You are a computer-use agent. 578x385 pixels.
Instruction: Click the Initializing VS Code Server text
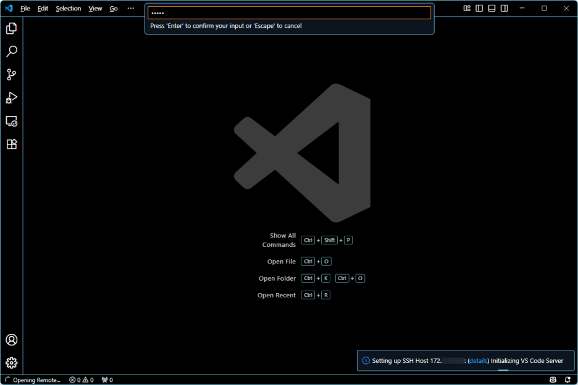tap(527, 361)
